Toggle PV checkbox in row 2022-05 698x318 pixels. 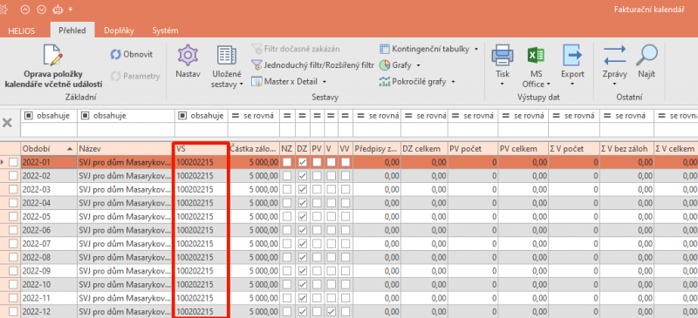(317, 217)
